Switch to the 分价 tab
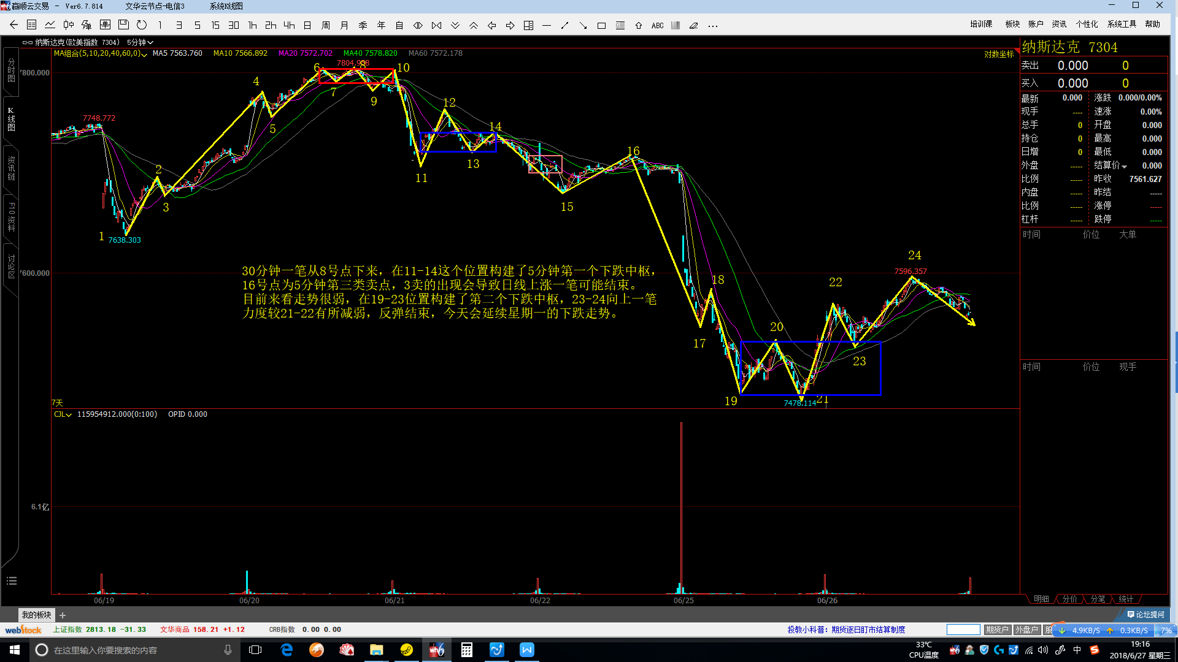 [1069, 599]
